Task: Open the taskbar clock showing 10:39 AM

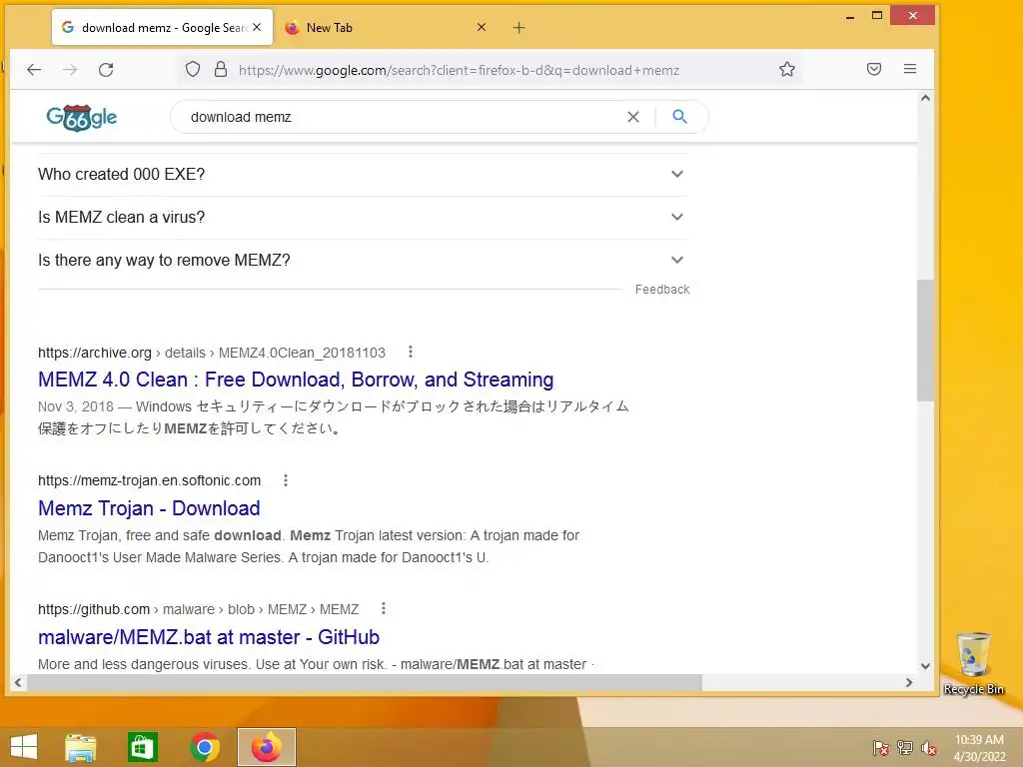Action: 979,748
